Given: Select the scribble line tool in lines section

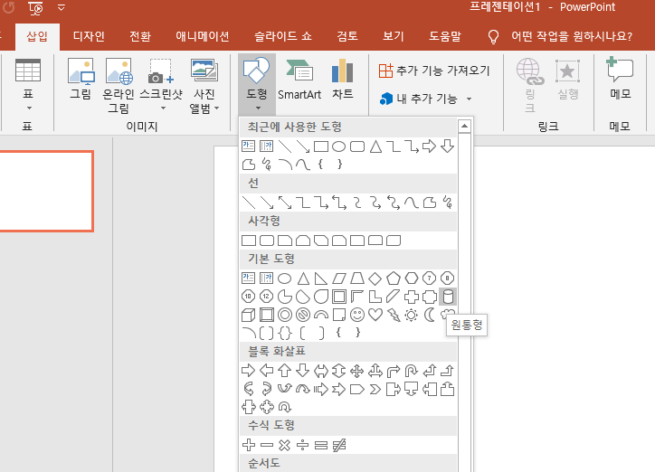Looking at the screenshot, I should (448, 203).
